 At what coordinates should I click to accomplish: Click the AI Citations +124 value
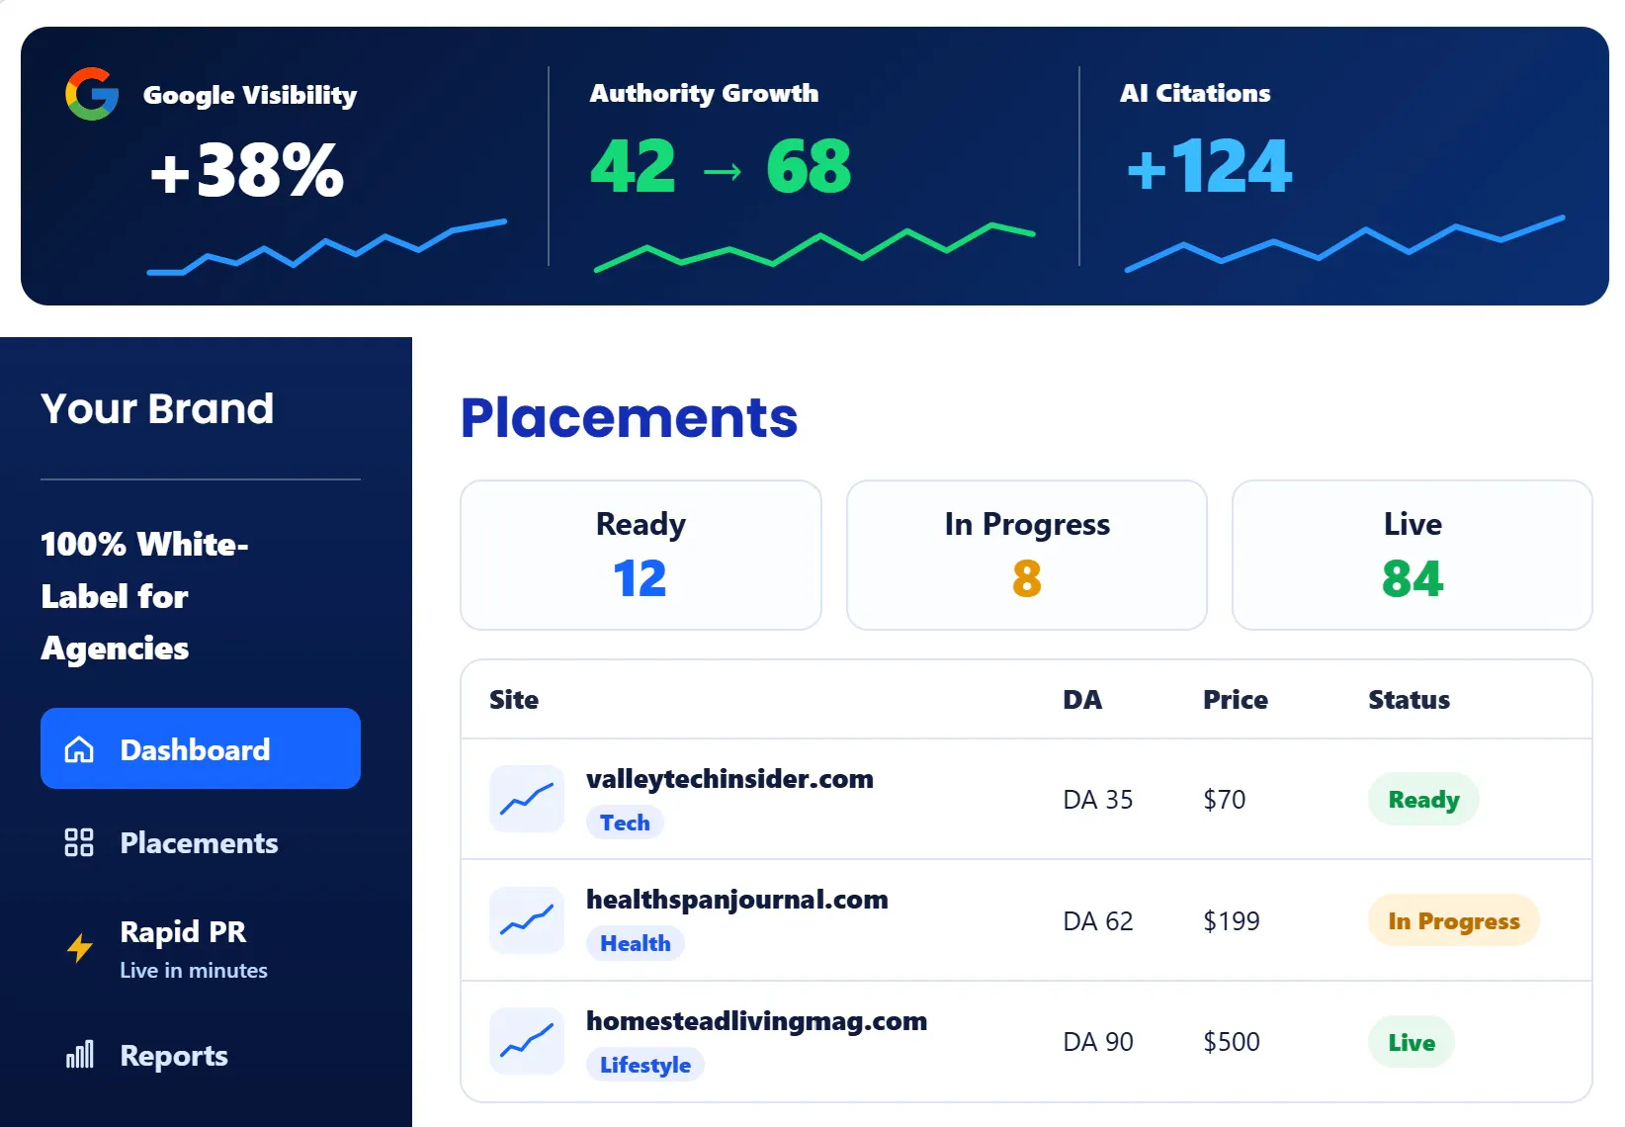tap(1210, 165)
